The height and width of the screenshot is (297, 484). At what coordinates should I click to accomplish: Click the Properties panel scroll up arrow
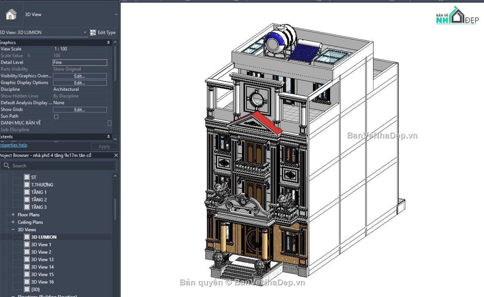(115, 42)
